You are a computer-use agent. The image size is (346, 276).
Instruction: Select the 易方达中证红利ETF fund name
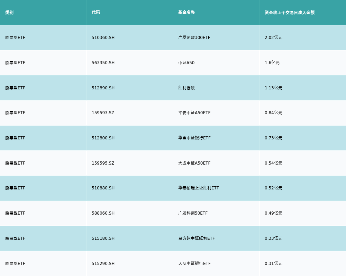pos(196,238)
